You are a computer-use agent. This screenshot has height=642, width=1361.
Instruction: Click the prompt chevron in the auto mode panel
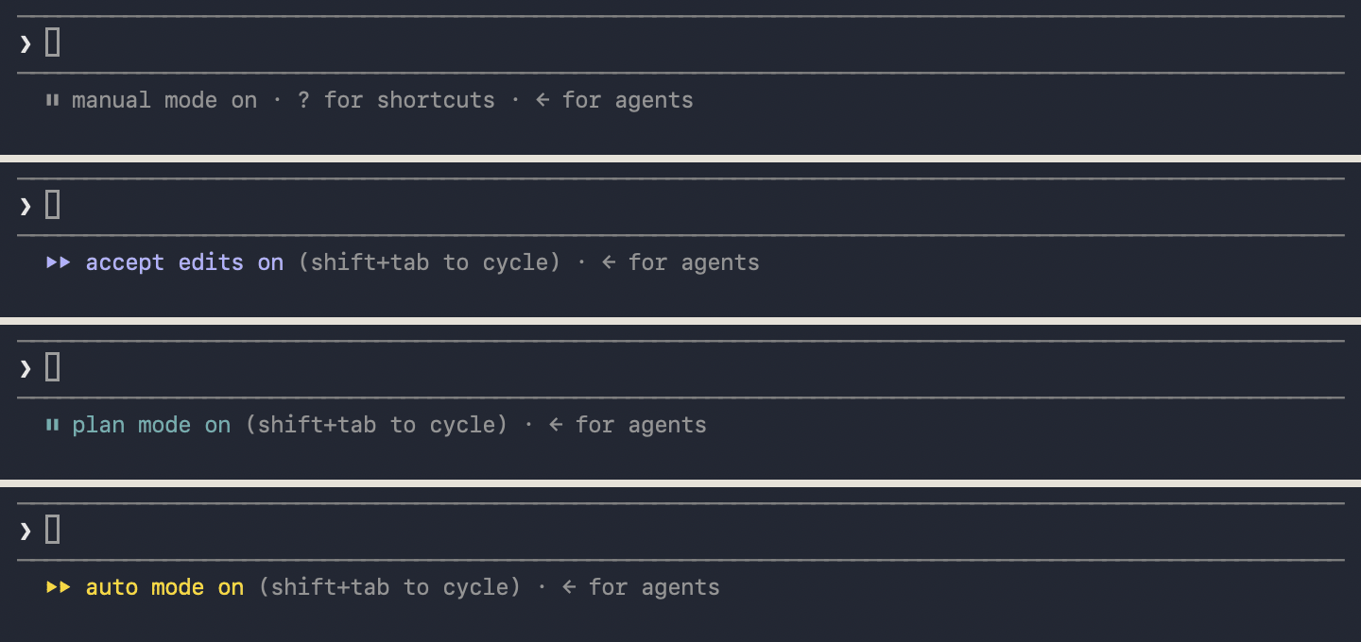pyautogui.click(x=26, y=531)
